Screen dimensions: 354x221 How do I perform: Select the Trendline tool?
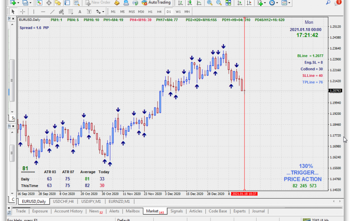point(52,12)
